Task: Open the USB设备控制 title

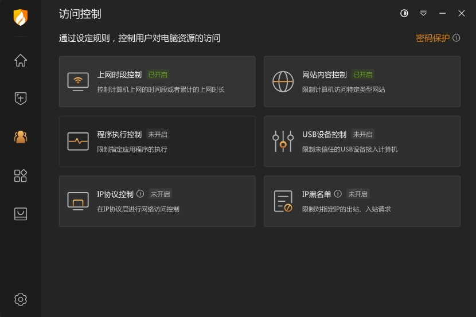Action: (324, 135)
